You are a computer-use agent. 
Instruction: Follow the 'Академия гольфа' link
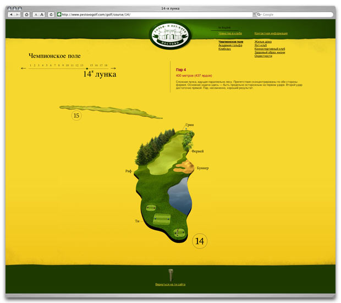click(x=230, y=45)
